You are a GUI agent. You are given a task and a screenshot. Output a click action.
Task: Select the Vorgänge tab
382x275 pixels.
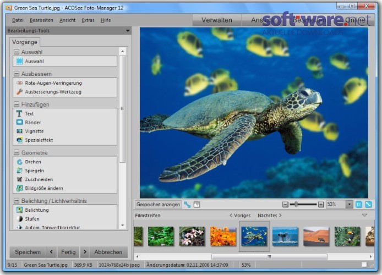click(x=25, y=42)
